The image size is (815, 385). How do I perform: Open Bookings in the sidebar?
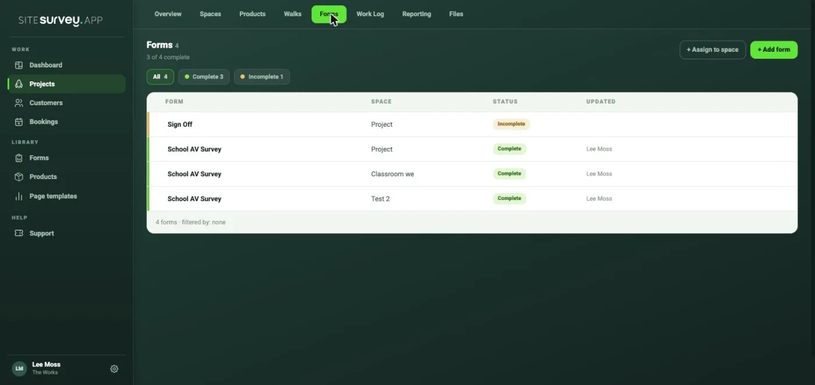point(66,122)
